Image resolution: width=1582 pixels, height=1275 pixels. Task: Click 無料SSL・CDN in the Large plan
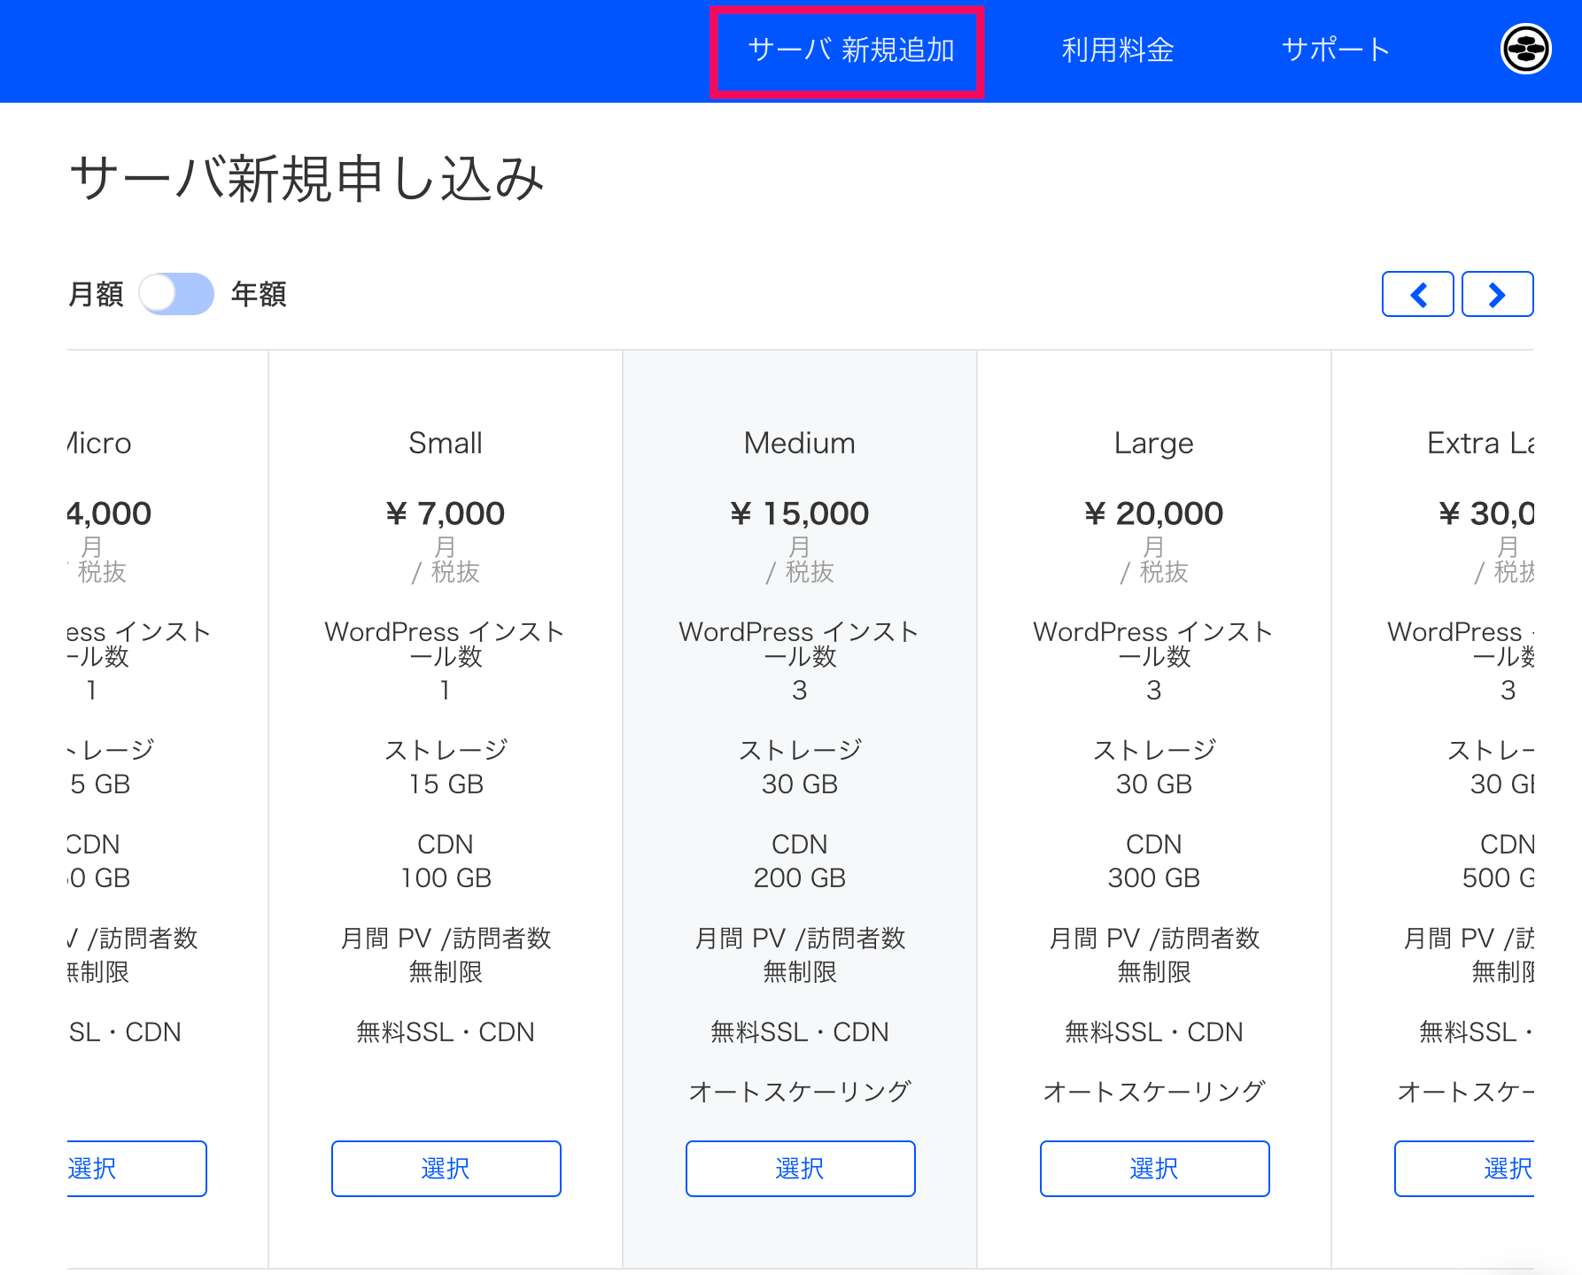[1154, 1032]
